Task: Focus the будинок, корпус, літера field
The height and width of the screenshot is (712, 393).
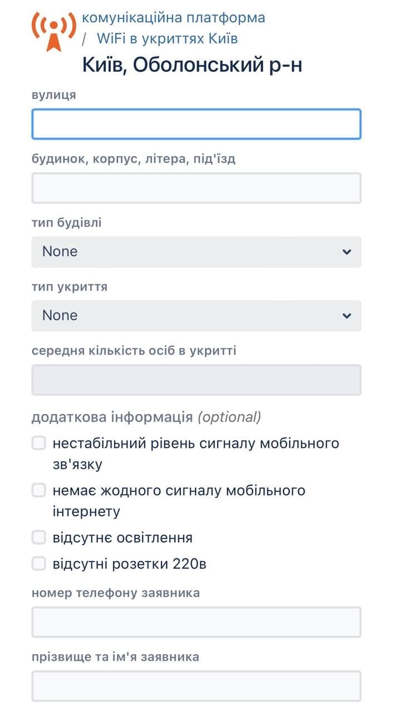Action: 196,187
